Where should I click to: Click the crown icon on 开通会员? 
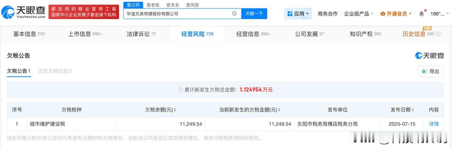(x=383, y=13)
